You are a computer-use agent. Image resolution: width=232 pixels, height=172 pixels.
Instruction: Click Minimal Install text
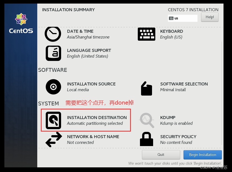[173, 90]
